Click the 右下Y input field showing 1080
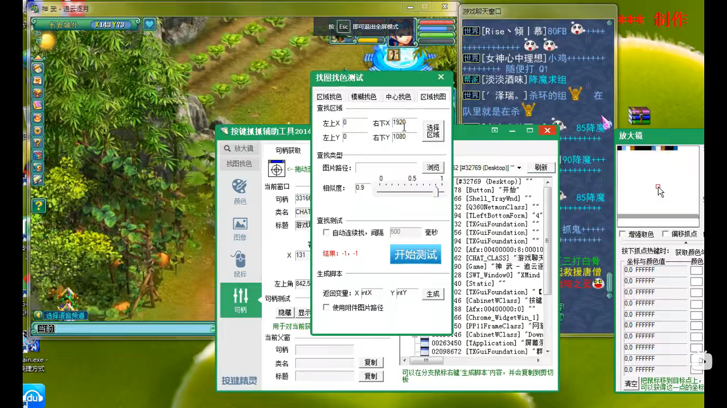 [x=404, y=137]
